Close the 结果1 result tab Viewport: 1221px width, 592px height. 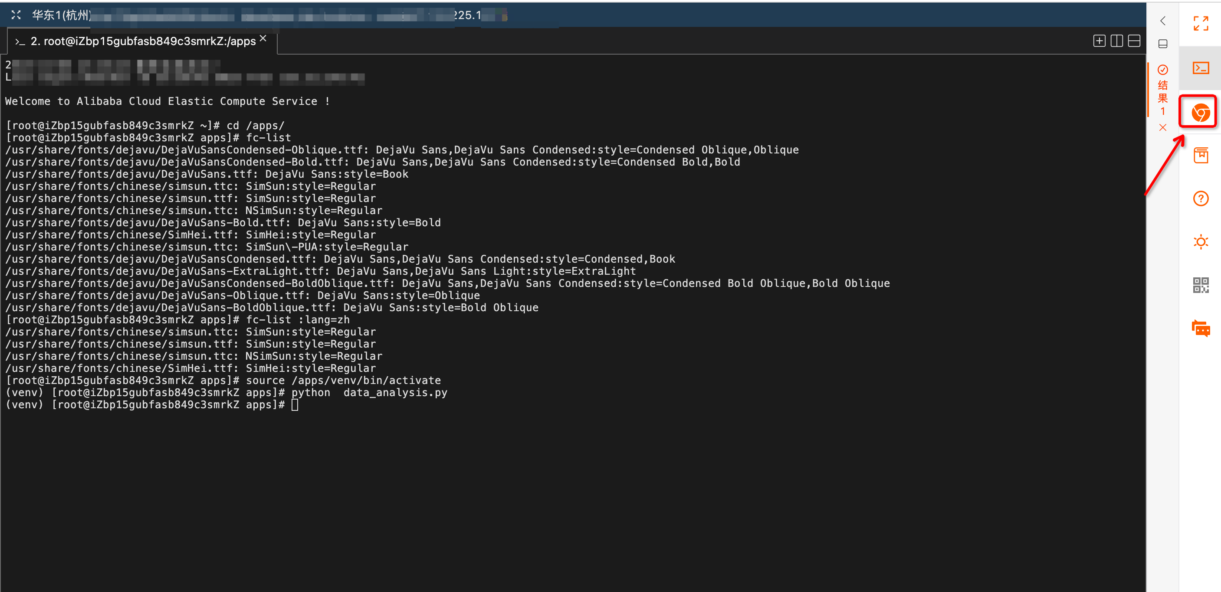click(1162, 127)
